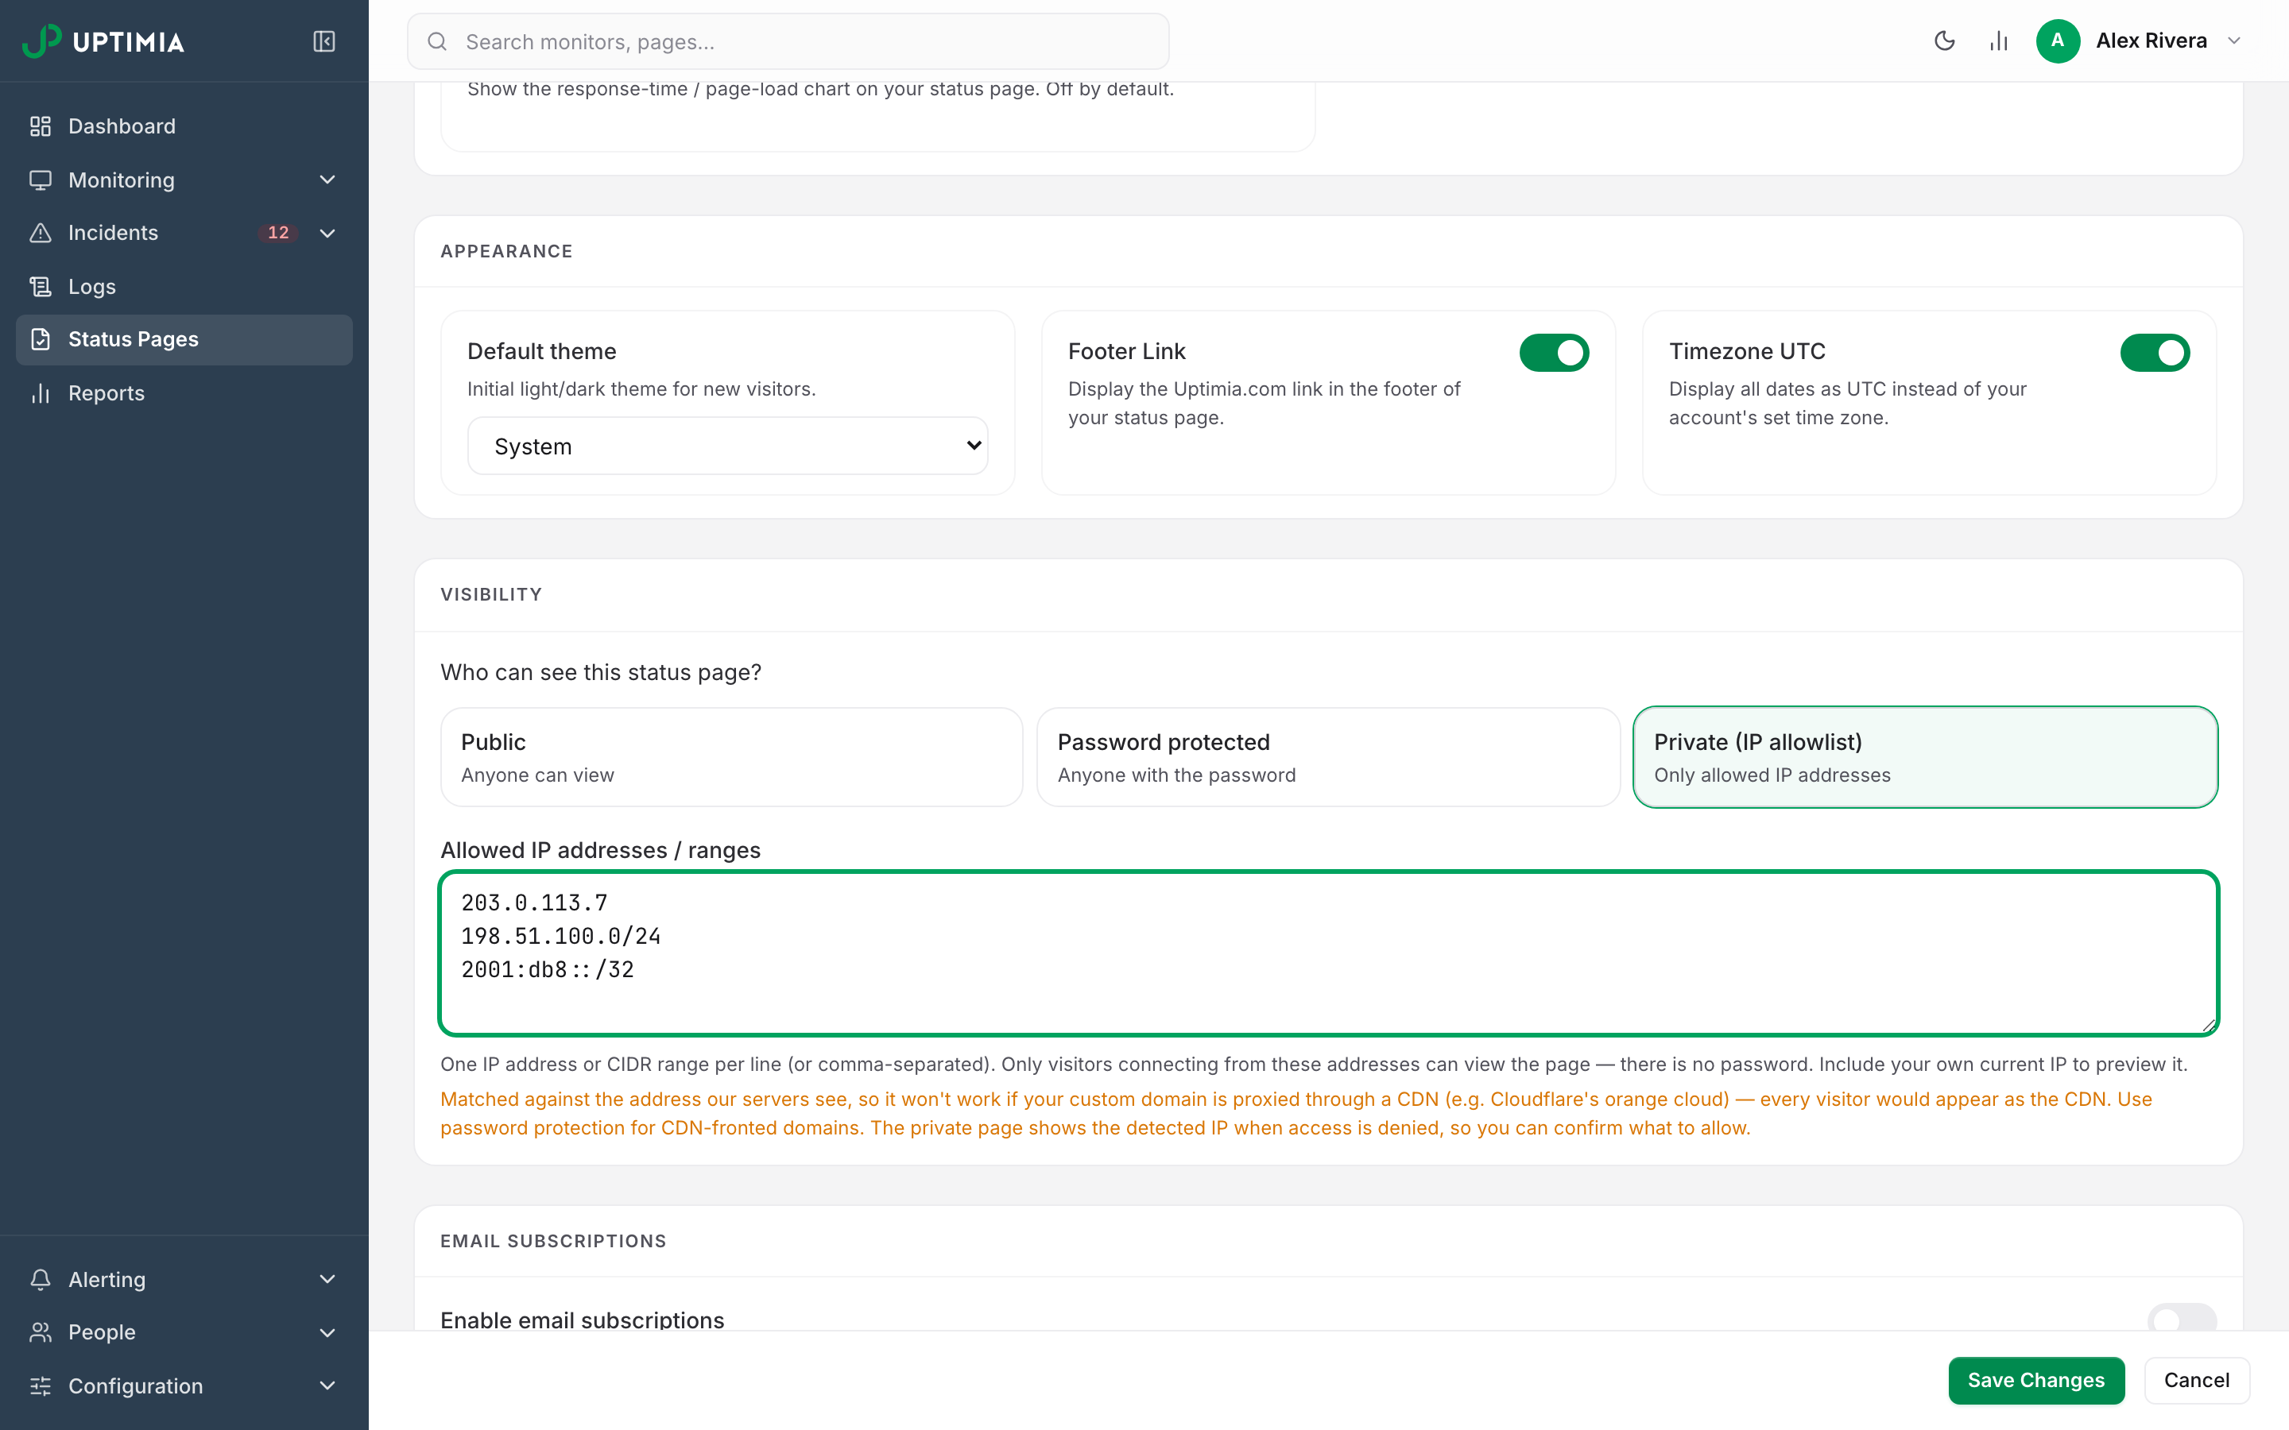
Task: Grab the textarea resize handle
Action: click(x=2209, y=1025)
